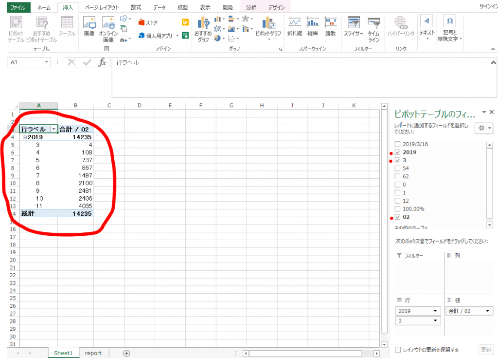Check the 54 field checkbox
Image resolution: width=498 pixels, height=358 pixels.
point(398,169)
